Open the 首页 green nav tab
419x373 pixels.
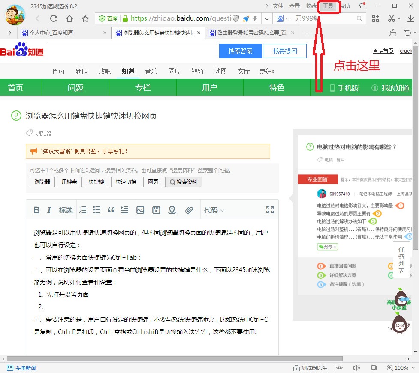(15, 87)
